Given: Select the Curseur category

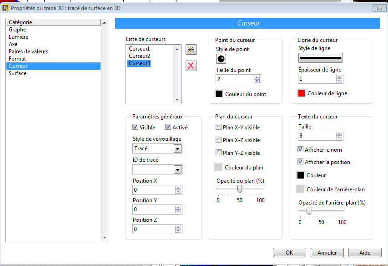Looking at the screenshot, I should click(x=53, y=66).
